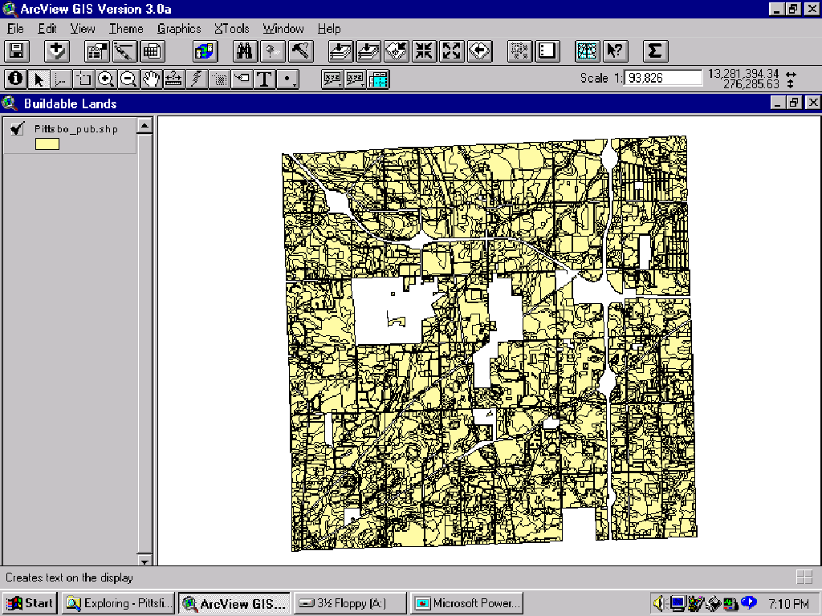The height and width of the screenshot is (616, 822).
Task: Click the cyan grid map toolbar icon
Action: coord(588,51)
